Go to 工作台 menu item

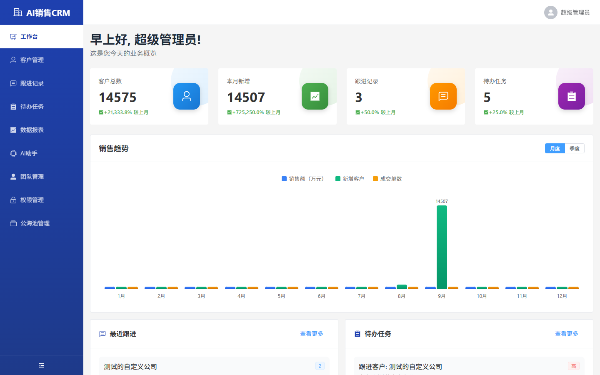click(x=42, y=37)
